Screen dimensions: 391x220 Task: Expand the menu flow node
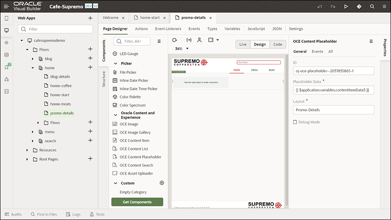[x=33, y=132]
